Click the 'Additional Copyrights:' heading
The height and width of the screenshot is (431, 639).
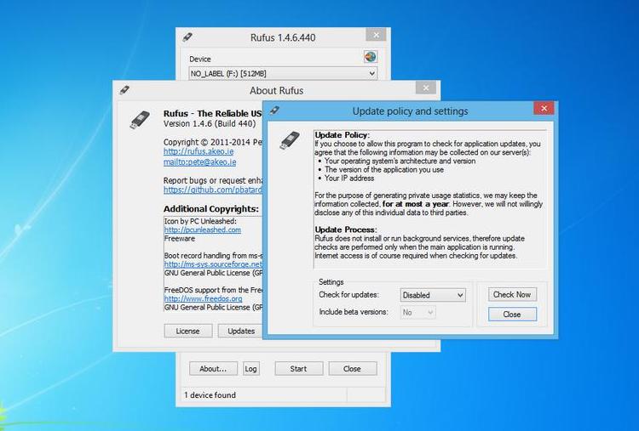coord(211,208)
